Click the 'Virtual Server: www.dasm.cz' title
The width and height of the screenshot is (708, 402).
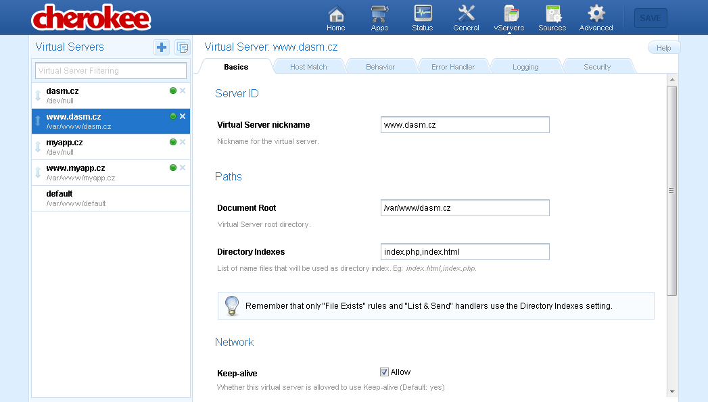click(x=271, y=47)
